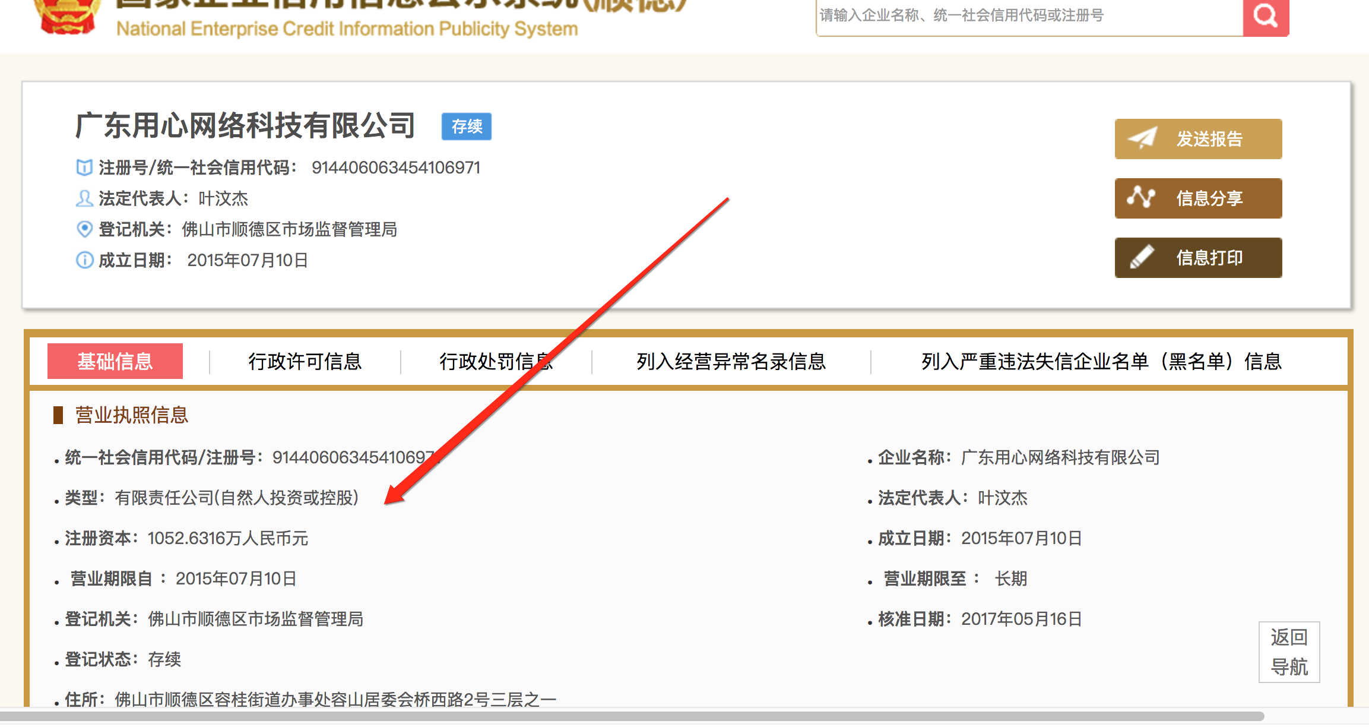Click the registration status value 存续
This screenshot has width=1369, height=727.
pos(164,659)
